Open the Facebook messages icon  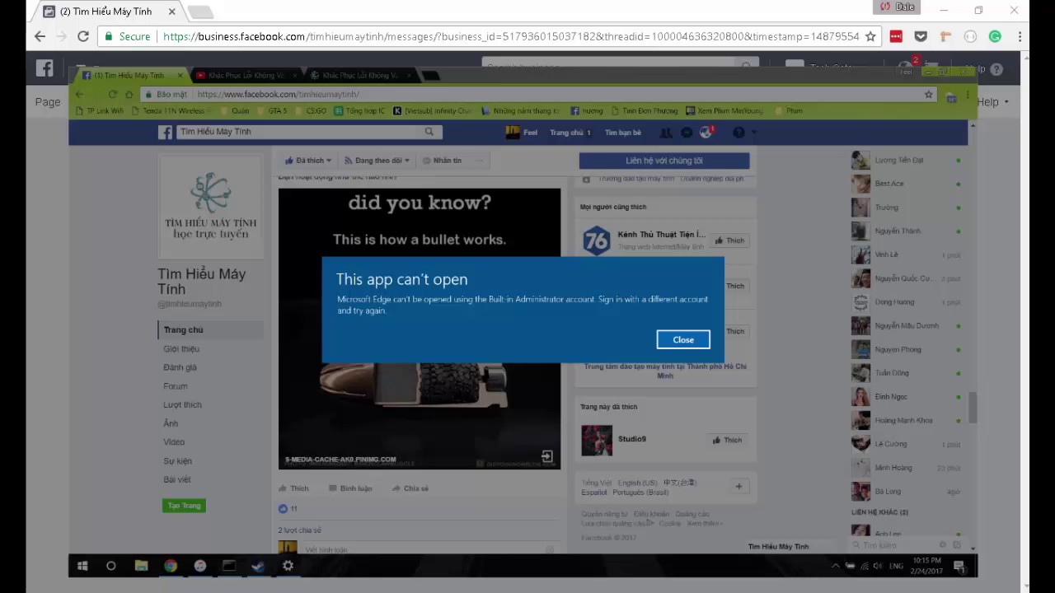[687, 133]
